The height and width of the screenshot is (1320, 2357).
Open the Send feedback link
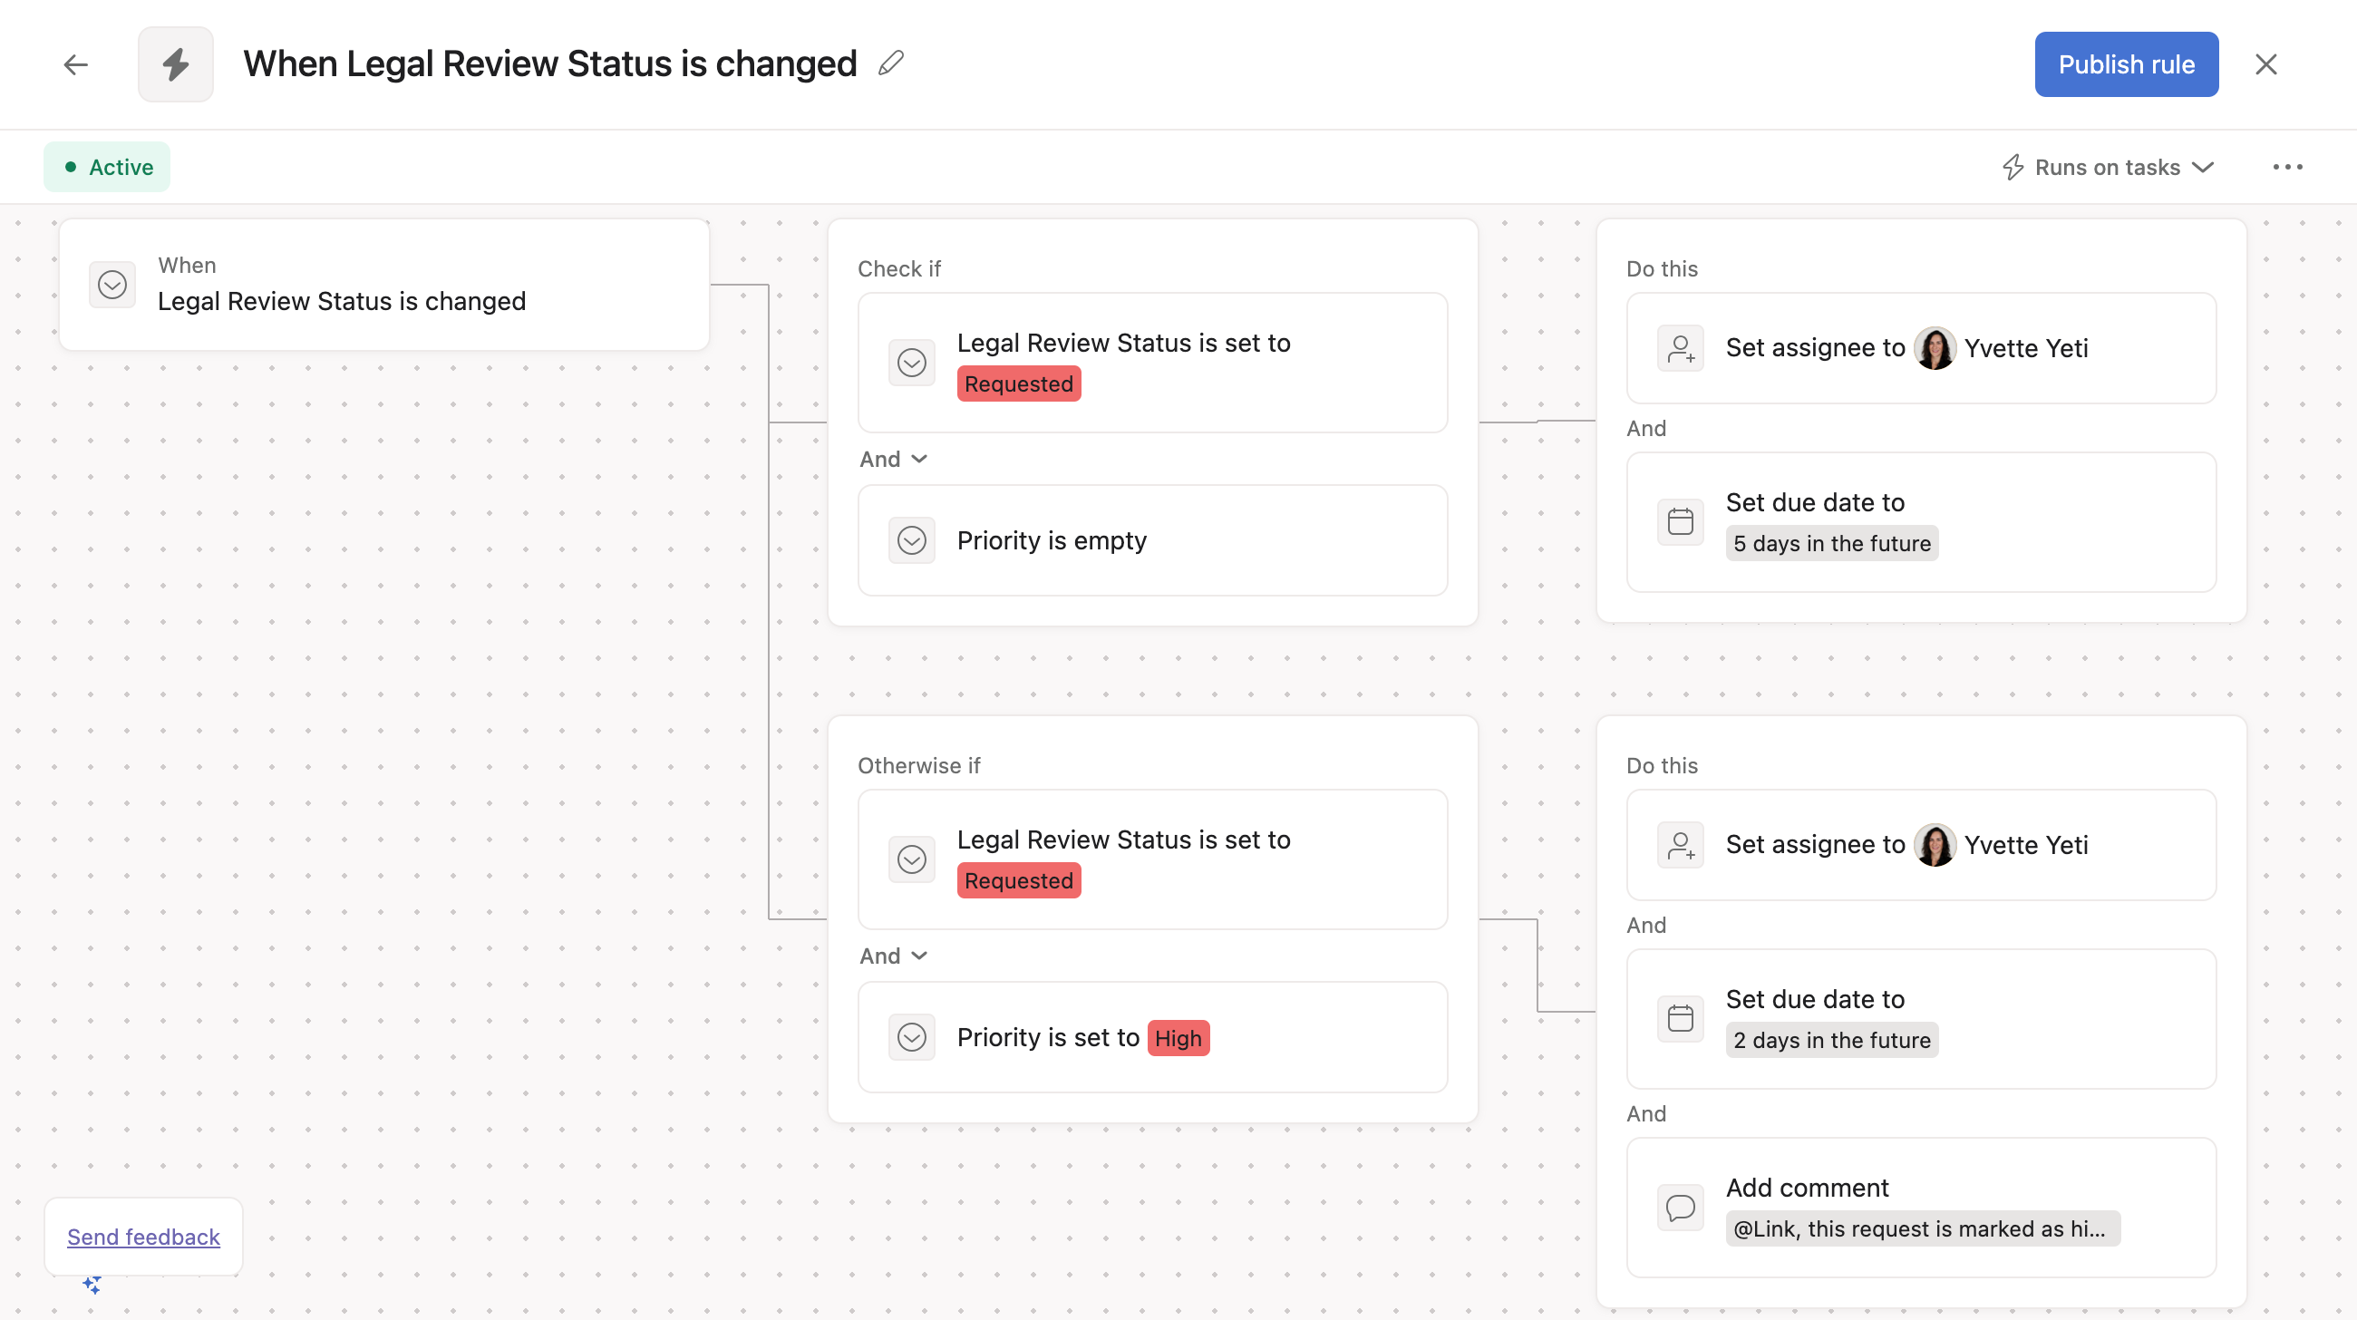pyautogui.click(x=143, y=1237)
